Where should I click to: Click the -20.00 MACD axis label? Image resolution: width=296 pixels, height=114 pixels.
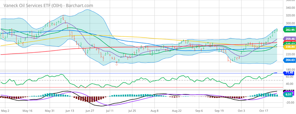tap(290, 102)
